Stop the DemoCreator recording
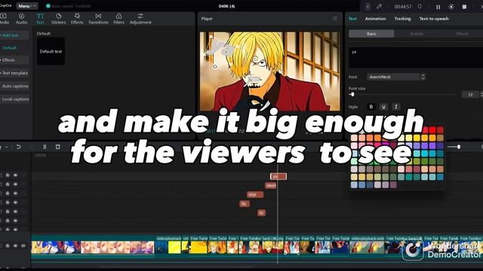Screen dimensions: 483x271 [464, 7]
